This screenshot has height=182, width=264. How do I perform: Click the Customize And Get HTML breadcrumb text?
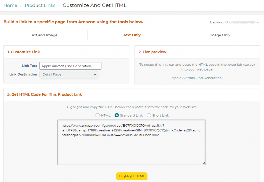coord(95,5)
